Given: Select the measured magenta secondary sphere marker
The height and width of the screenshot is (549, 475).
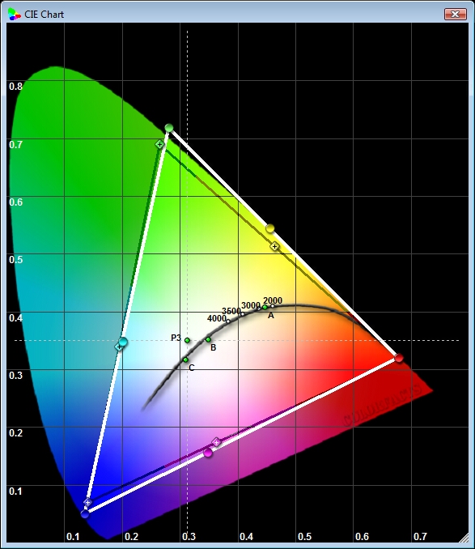Looking at the screenshot, I should (208, 453).
